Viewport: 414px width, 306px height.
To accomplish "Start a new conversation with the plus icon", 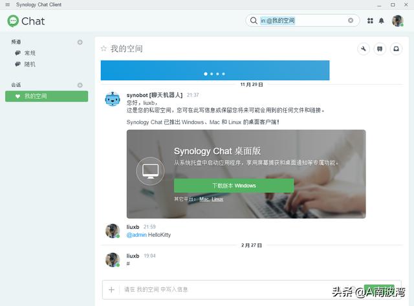I will point(80,85).
